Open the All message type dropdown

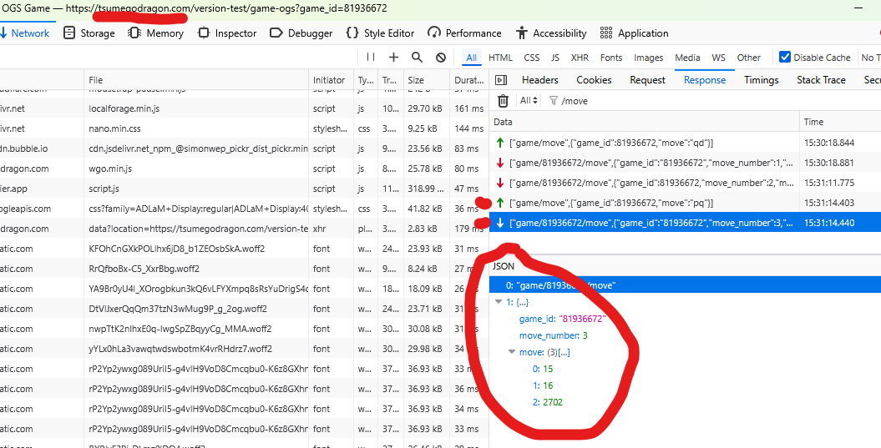(529, 101)
